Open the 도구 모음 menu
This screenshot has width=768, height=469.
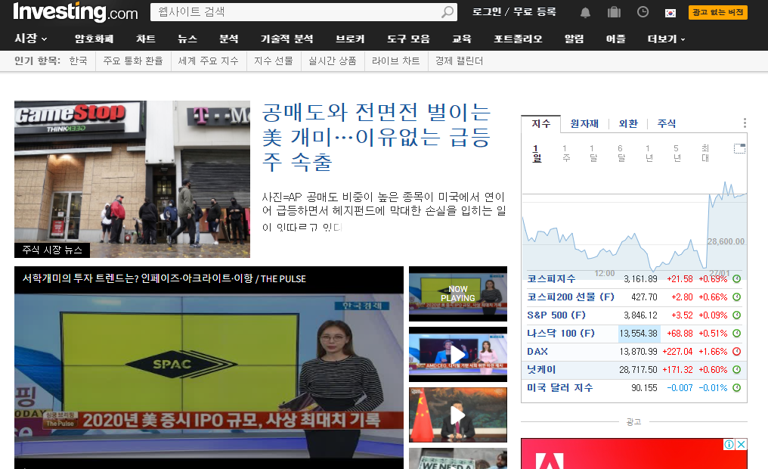(408, 39)
